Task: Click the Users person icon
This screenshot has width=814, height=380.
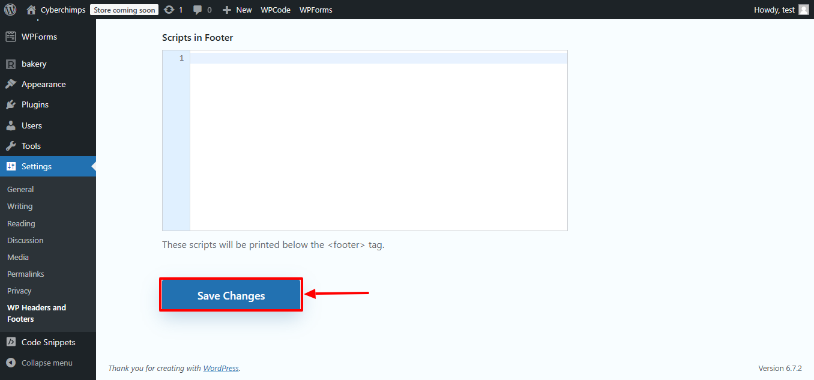Action: [11, 125]
